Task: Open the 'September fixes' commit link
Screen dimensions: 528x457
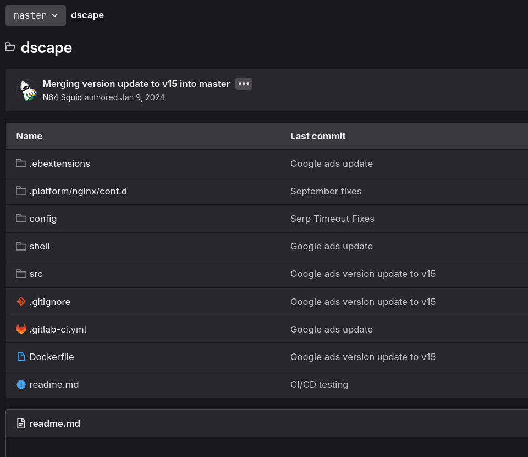Action: click(326, 191)
